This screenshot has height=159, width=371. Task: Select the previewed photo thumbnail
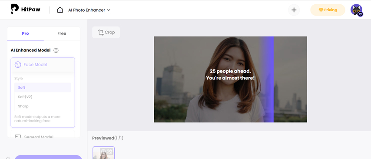coord(104,153)
